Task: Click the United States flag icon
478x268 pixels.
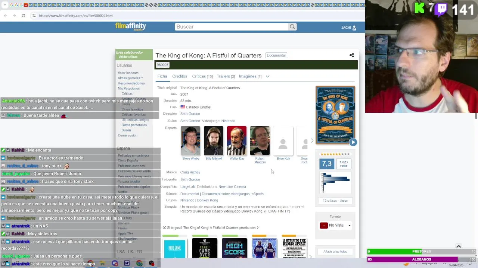Action: click(x=183, y=107)
